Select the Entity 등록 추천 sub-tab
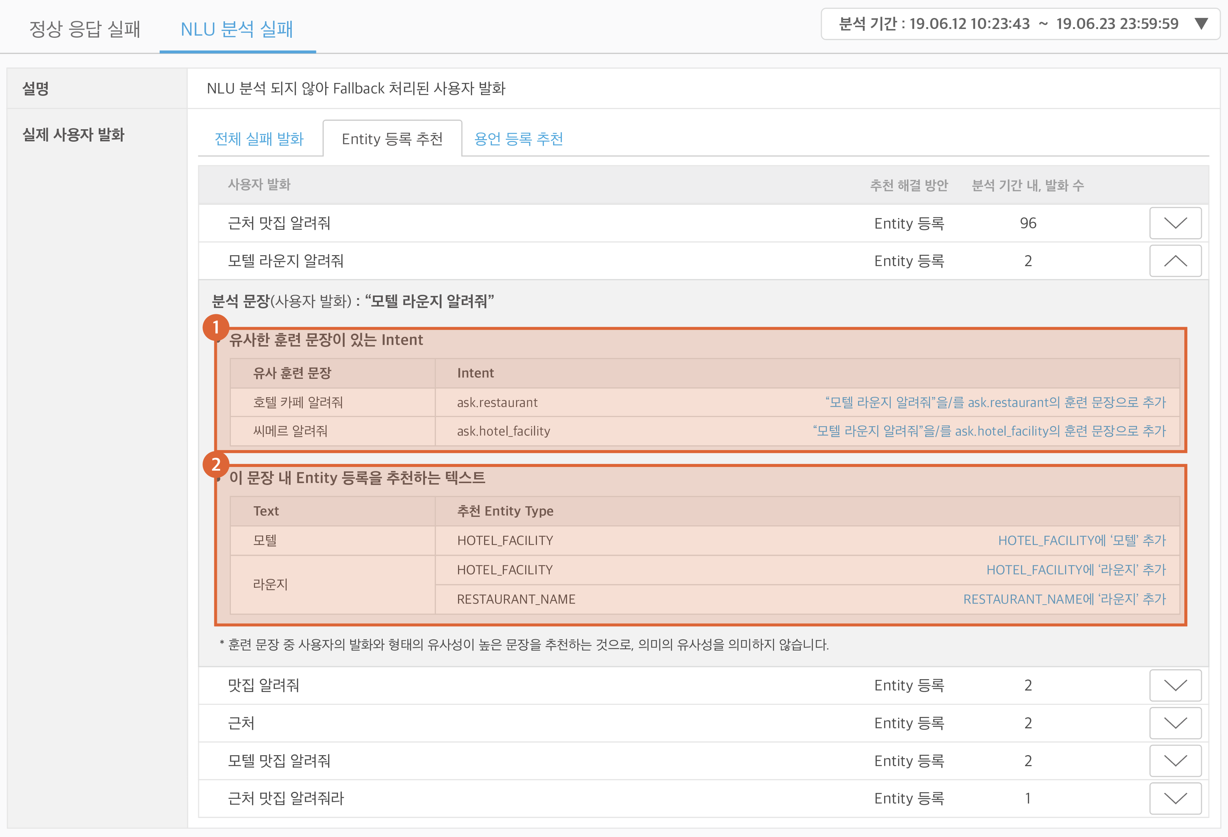The width and height of the screenshot is (1228, 837). [x=392, y=138]
